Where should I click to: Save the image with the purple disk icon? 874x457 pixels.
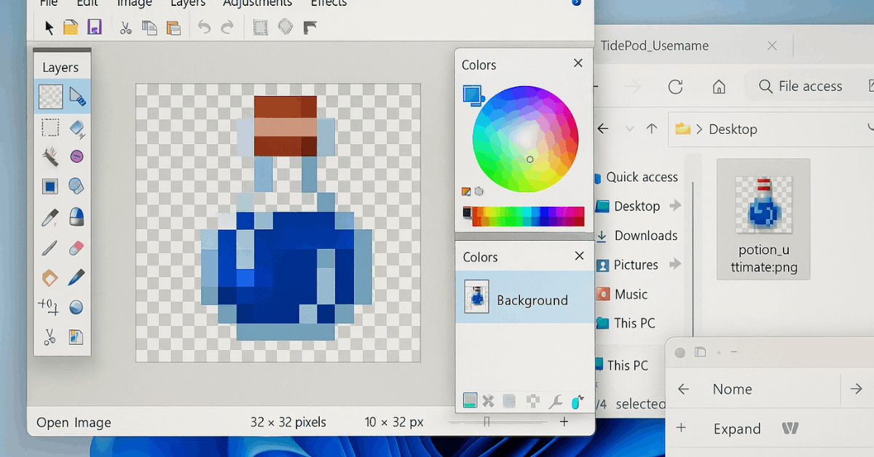[94, 28]
